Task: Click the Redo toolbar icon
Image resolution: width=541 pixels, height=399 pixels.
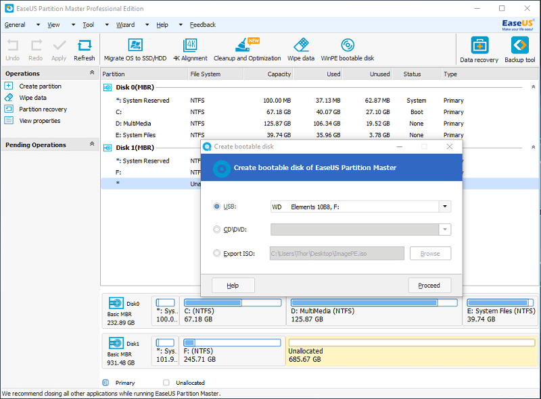Action: 36,45
